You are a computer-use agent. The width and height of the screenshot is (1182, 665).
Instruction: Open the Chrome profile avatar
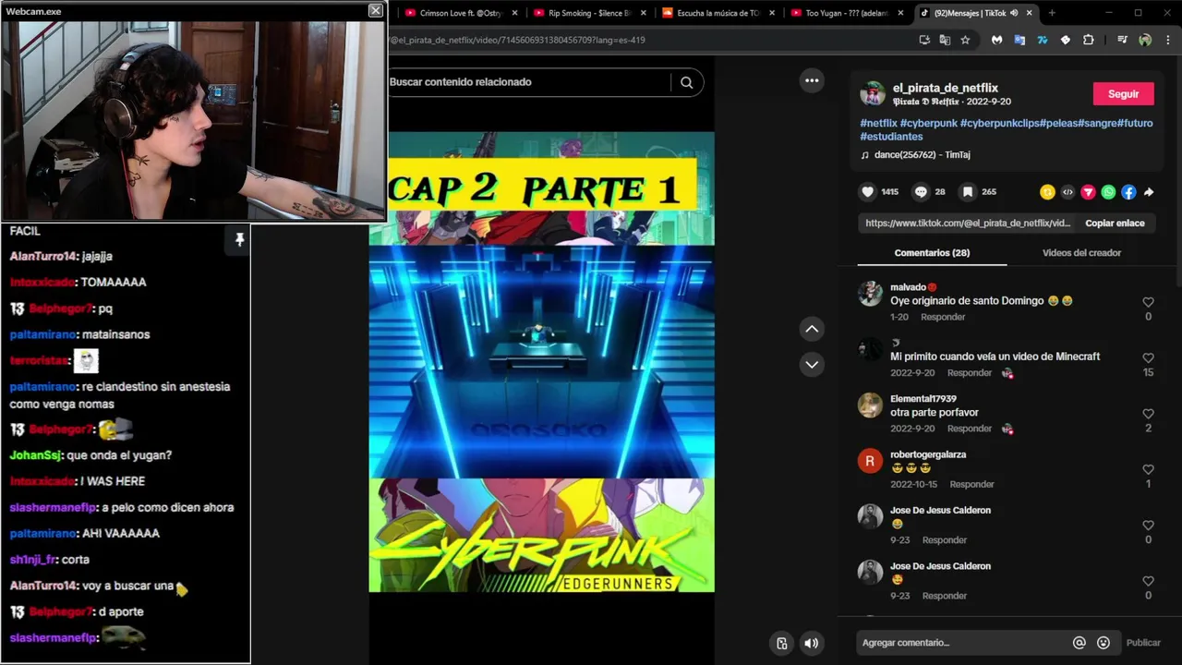[1145, 40]
